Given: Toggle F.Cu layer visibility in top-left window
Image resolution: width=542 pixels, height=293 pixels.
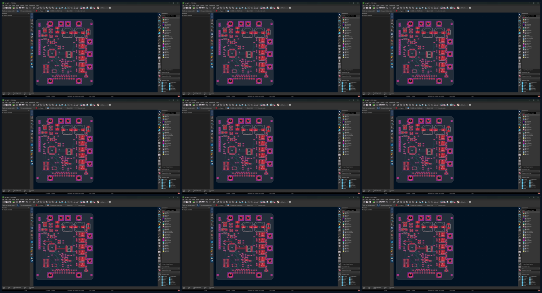Looking at the screenshot, I should pos(165,18).
